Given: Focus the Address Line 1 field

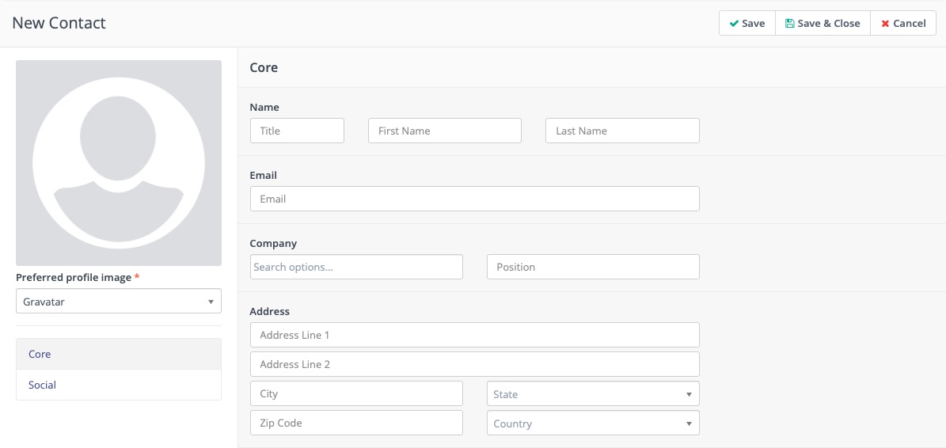Looking at the screenshot, I should coord(475,335).
